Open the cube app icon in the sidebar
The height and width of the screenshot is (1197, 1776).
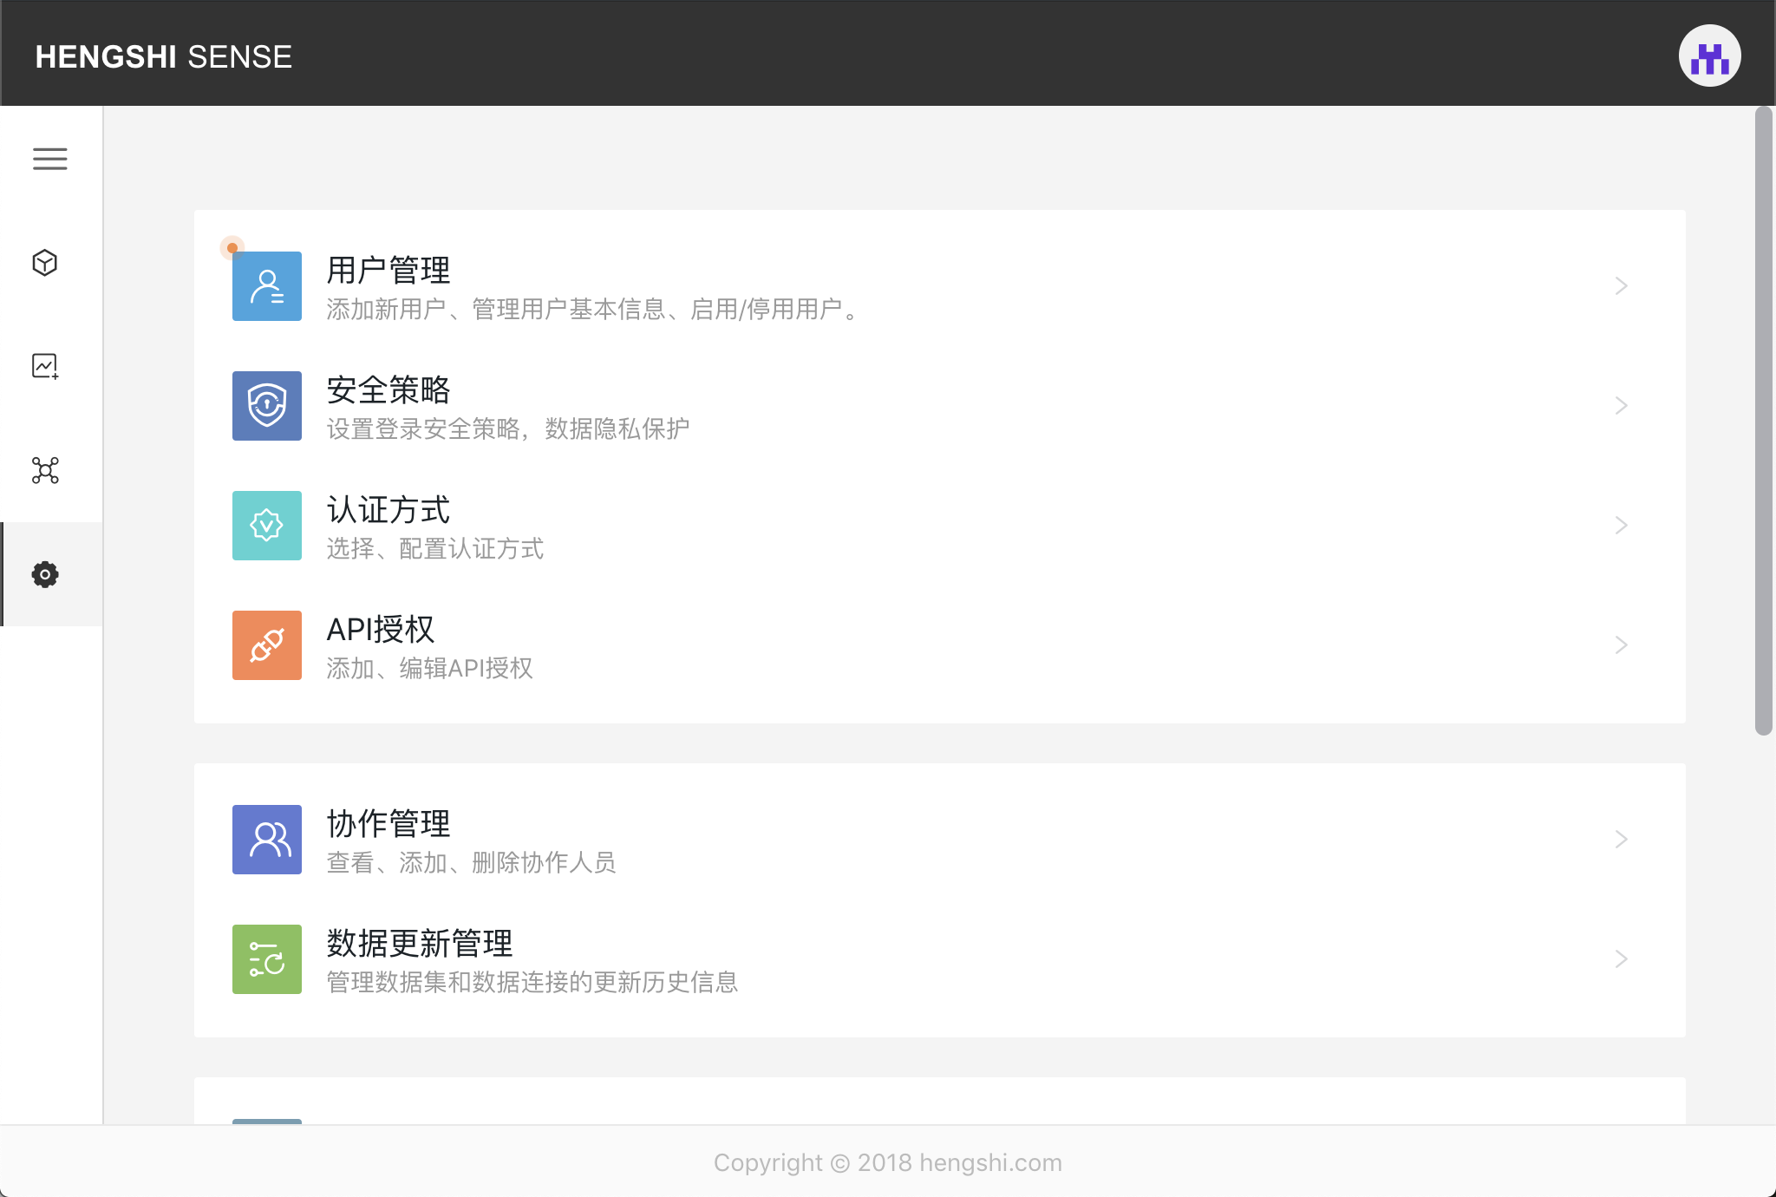[45, 262]
